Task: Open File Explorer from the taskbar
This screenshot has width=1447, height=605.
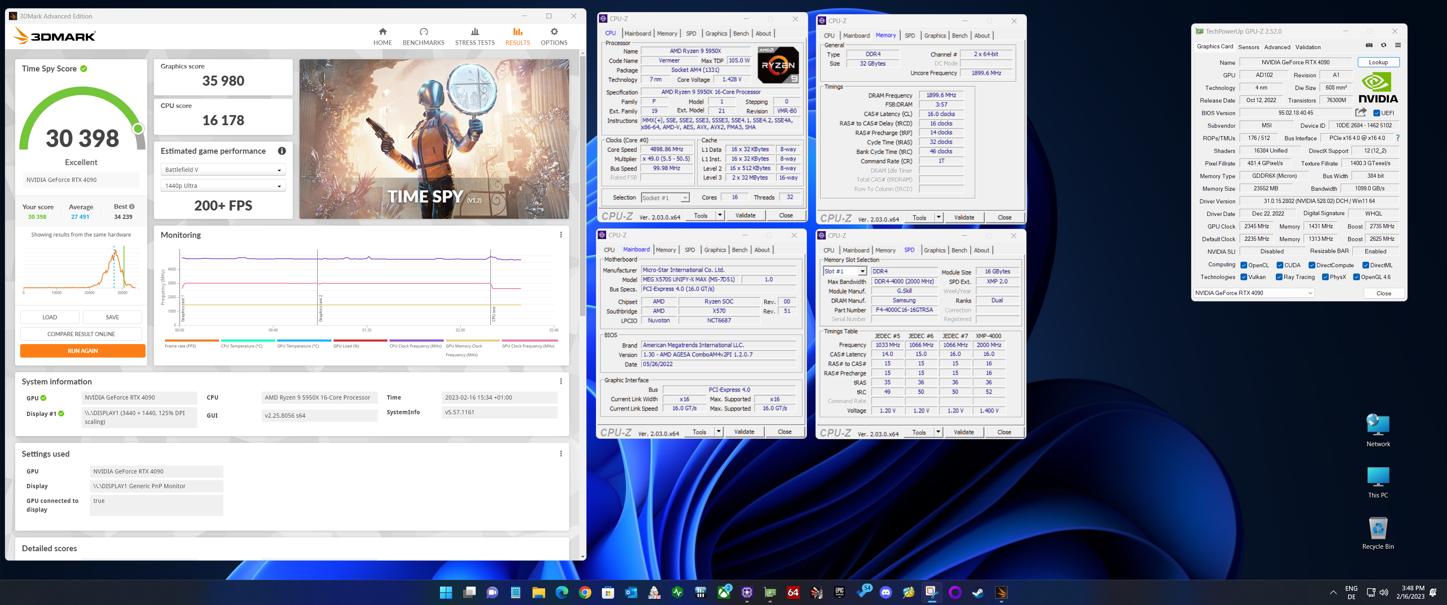Action: [x=539, y=592]
